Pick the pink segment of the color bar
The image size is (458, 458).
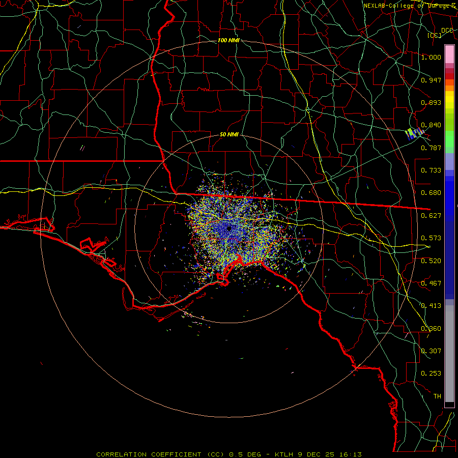pos(449,54)
